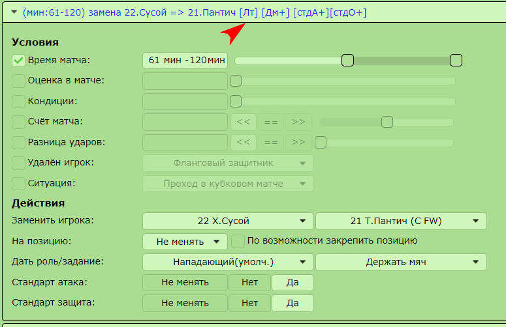Viewport: 506px width, 327px height.
Task: Click the Кондиции slider handle
Action: pyautogui.click(x=236, y=102)
